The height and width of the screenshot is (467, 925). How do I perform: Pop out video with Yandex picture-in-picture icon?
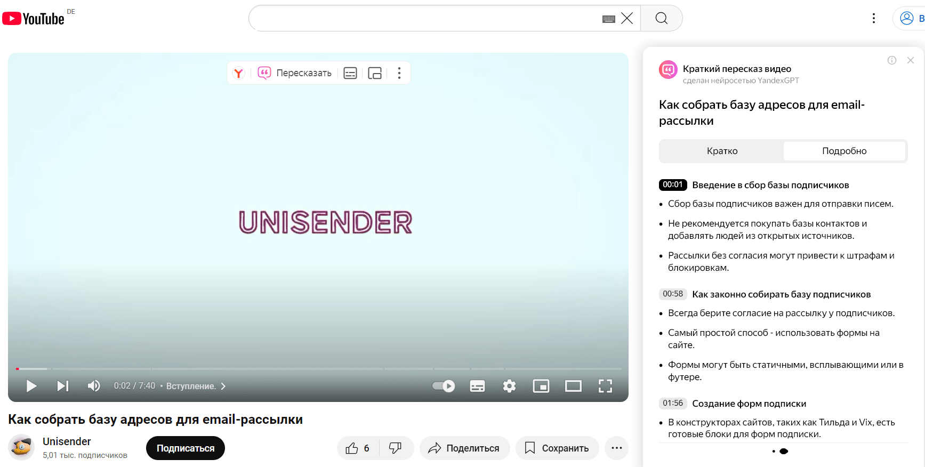click(x=375, y=73)
